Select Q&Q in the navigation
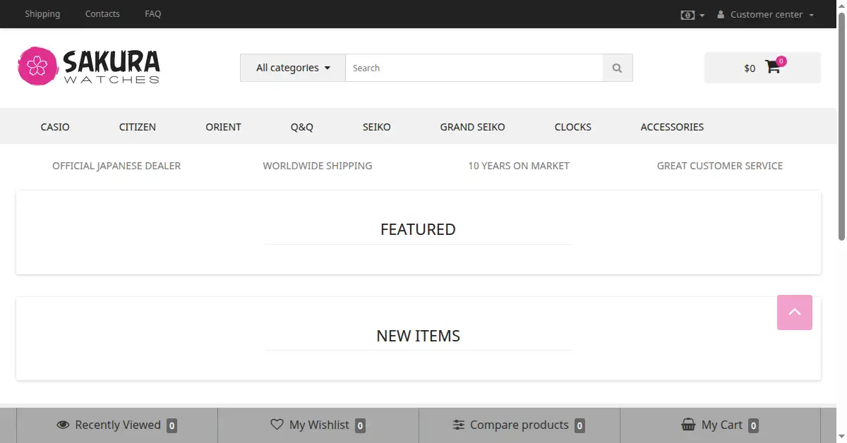This screenshot has height=443, width=847. coord(302,127)
